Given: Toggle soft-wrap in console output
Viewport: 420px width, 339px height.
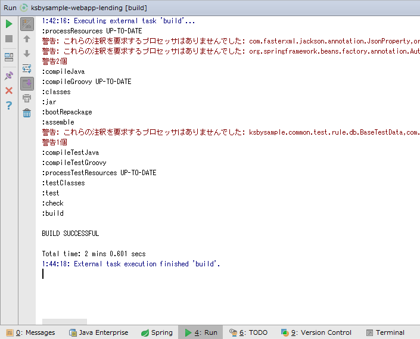Looking at the screenshot, I should (x=27, y=69).
